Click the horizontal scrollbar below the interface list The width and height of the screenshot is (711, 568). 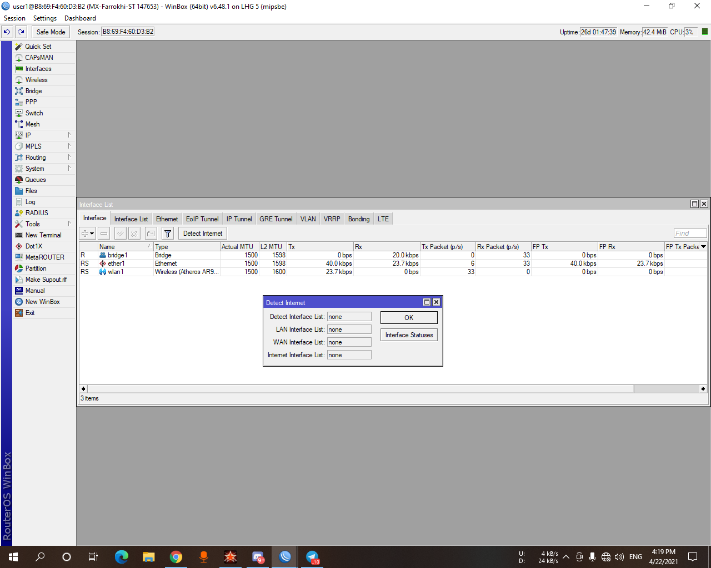point(361,388)
